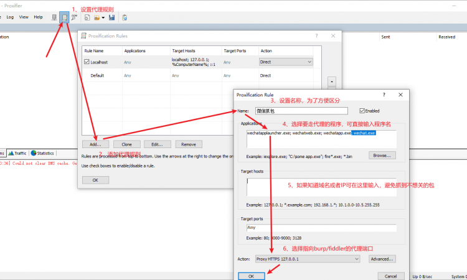Open Proxy Servers settings toolbar icon
Image resolution: width=467 pixels, height=280 pixels.
[x=54, y=17]
